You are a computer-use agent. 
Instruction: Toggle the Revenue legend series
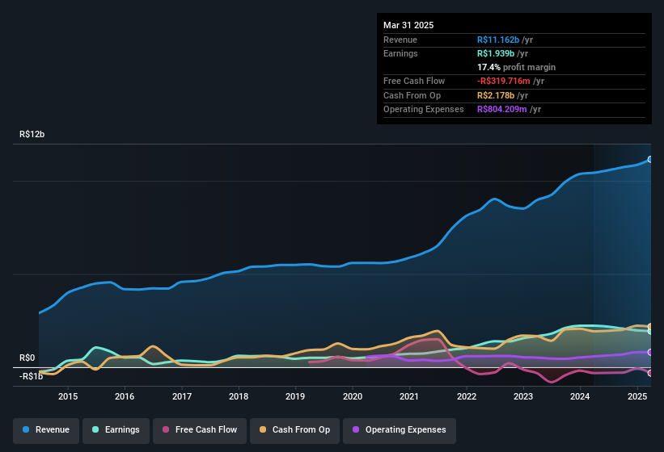coord(46,430)
